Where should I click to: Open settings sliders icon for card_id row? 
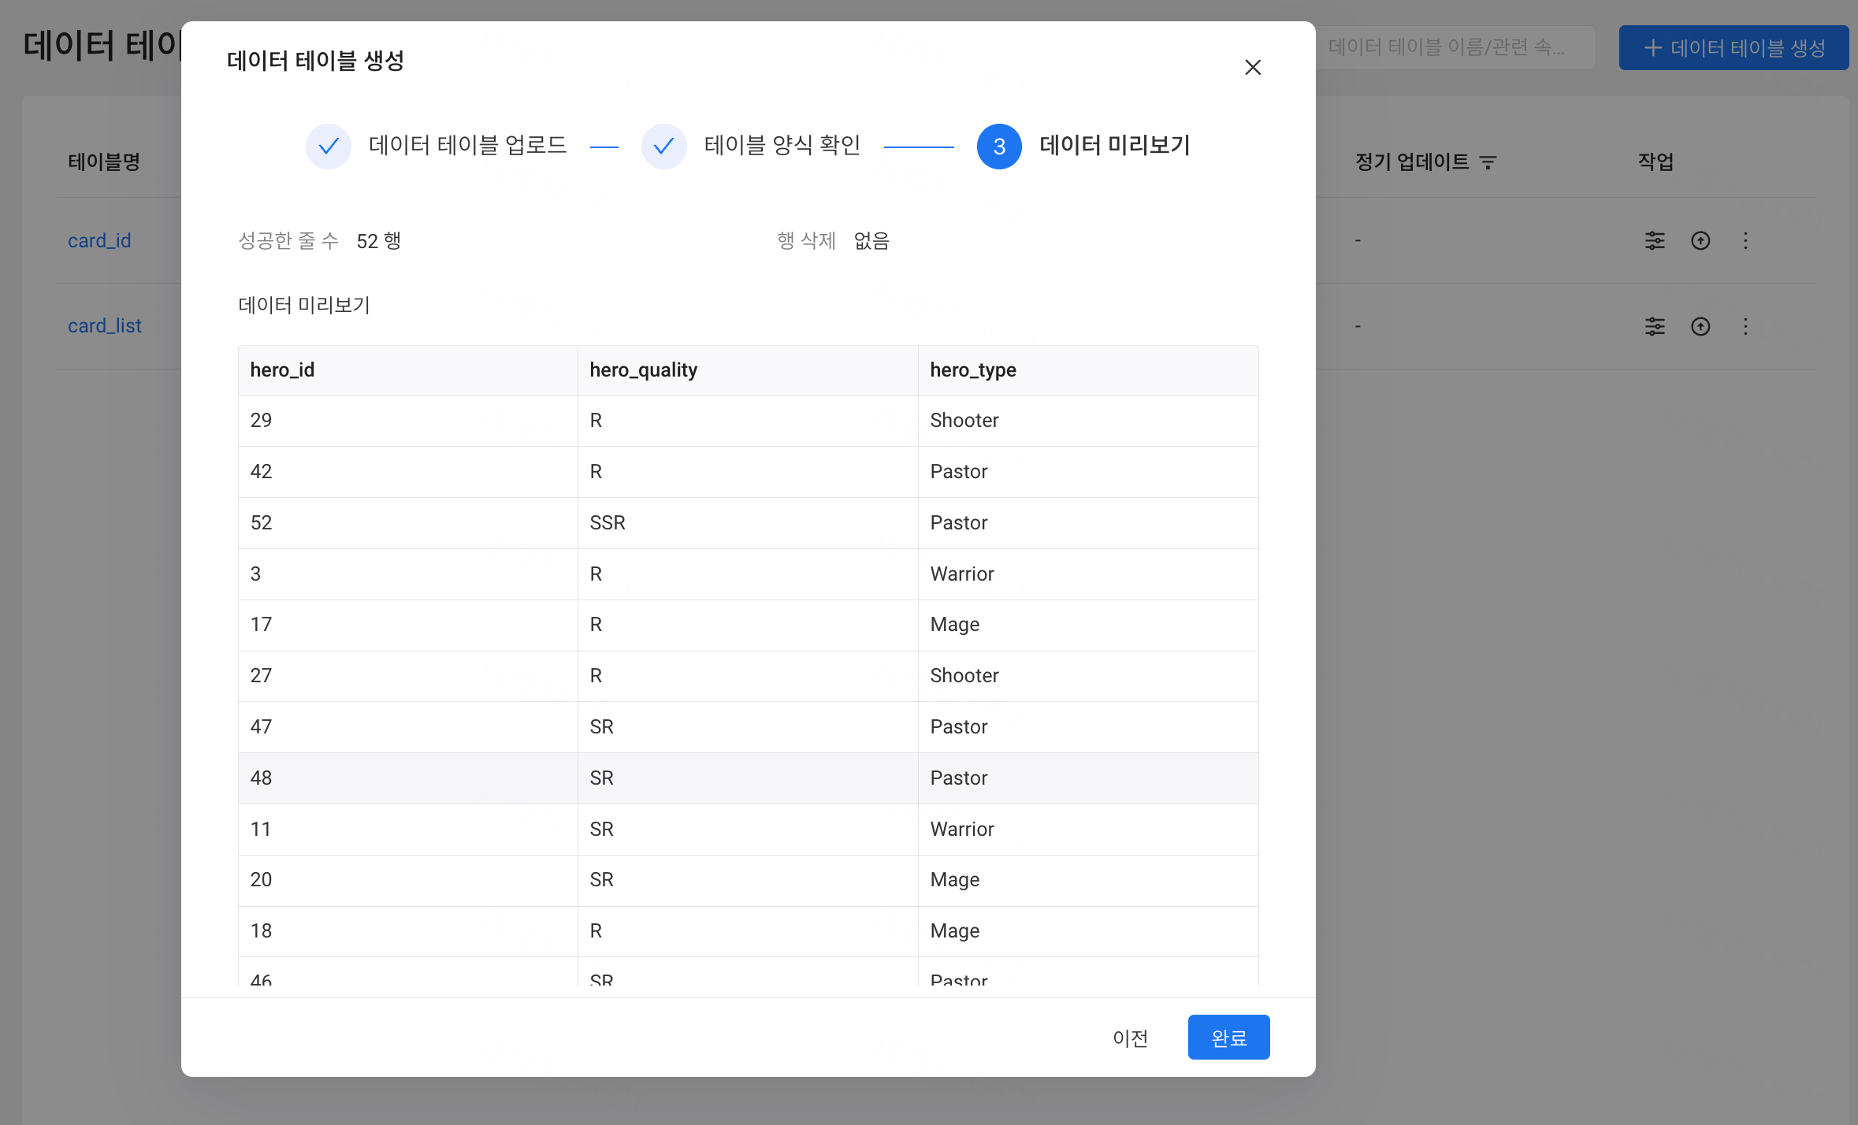pyautogui.click(x=1655, y=240)
